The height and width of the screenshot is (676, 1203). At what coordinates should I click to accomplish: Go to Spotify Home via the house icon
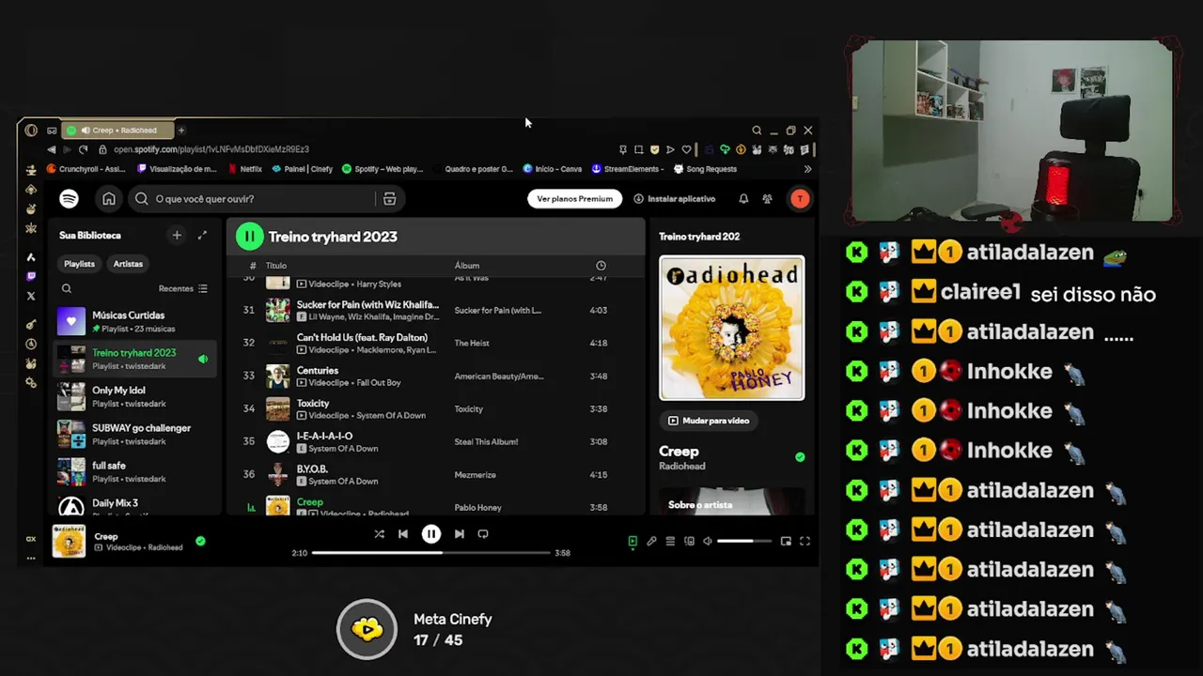click(x=109, y=198)
